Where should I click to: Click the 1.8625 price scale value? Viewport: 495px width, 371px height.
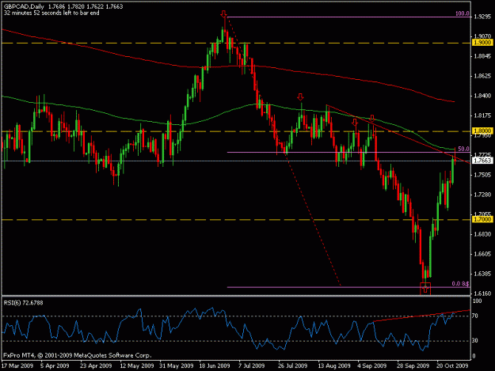pyautogui.click(x=482, y=76)
